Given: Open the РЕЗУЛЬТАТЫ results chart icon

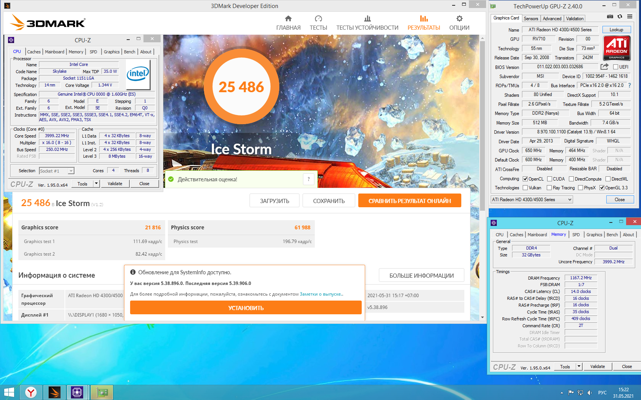Looking at the screenshot, I should pyautogui.click(x=424, y=19).
